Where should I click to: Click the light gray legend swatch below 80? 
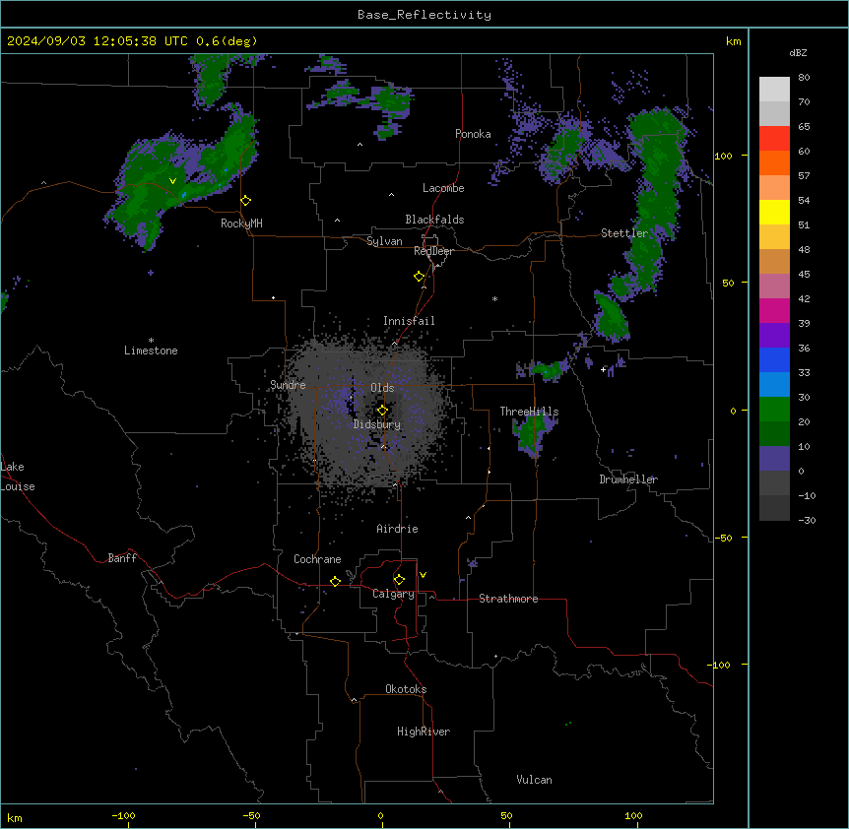click(x=774, y=90)
